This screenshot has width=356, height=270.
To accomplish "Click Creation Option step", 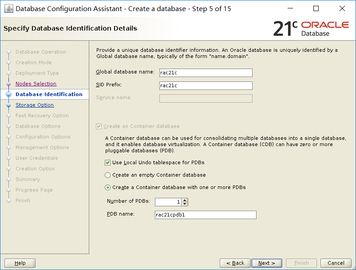I will 35,169.
